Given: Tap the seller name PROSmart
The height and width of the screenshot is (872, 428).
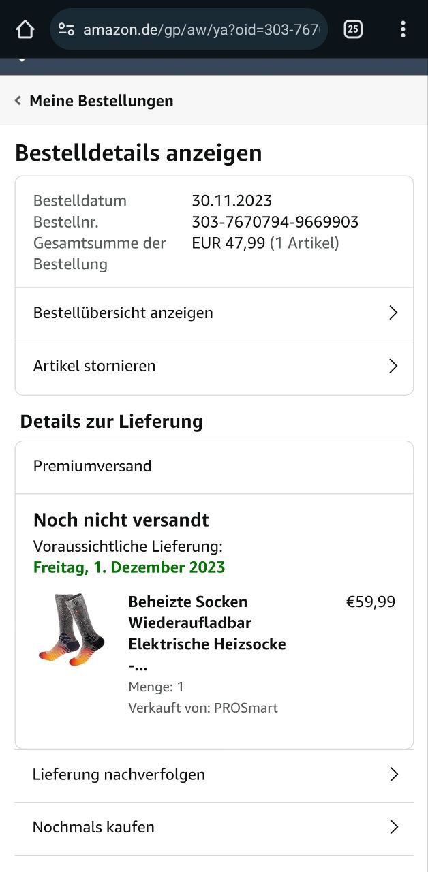Looking at the screenshot, I should click(x=245, y=708).
